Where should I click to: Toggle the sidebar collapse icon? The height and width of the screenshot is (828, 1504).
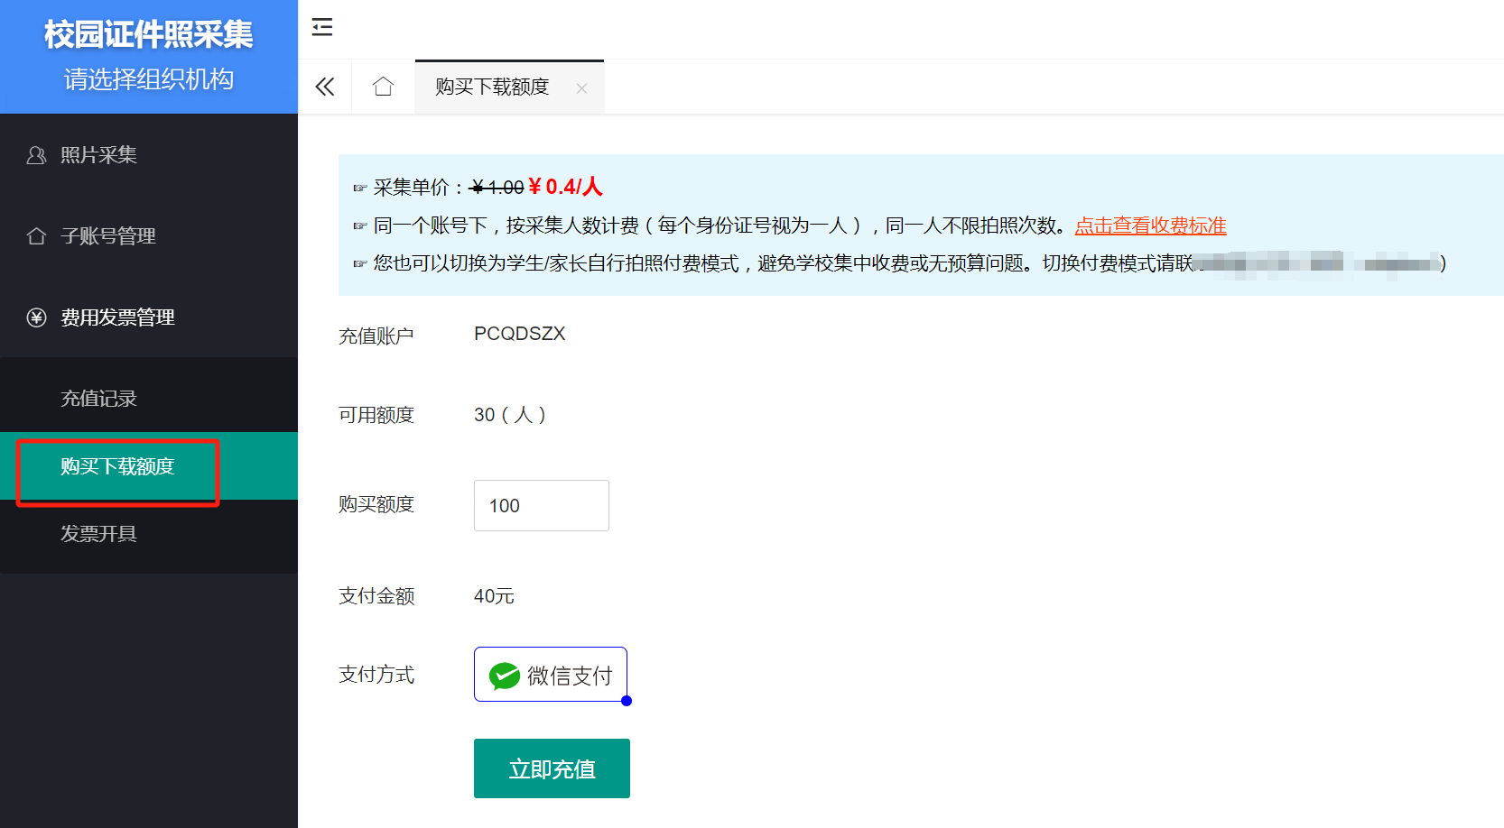pos(322,27)
